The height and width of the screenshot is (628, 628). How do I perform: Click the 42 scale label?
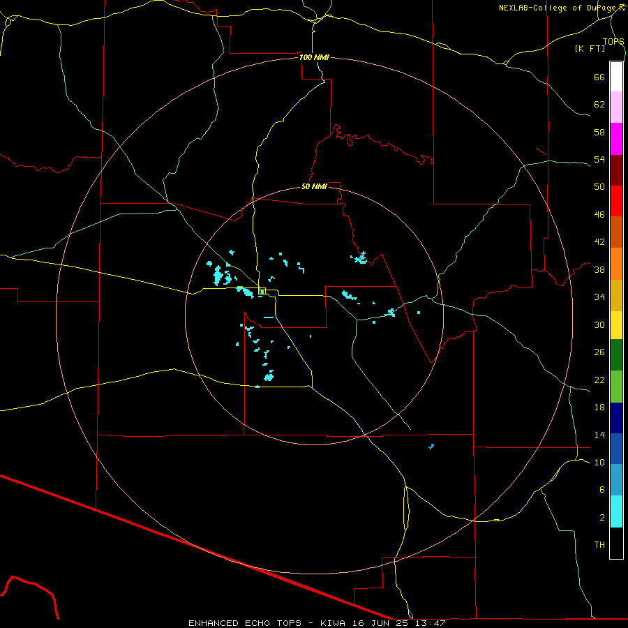(599, 242)
